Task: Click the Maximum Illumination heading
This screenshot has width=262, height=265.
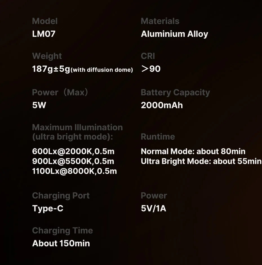Action: pyautogui.click(x=77, y=132)
